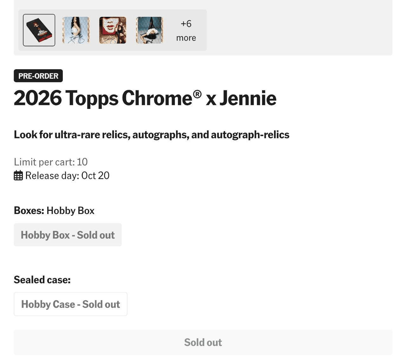Click the Release day: Oct 20 text
Image resolution: width=406 pixels, height=361 pixels.
[x=67, y=176]
